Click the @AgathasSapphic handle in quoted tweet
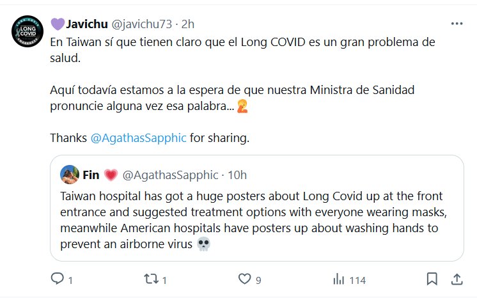 [x=169, y=174]
